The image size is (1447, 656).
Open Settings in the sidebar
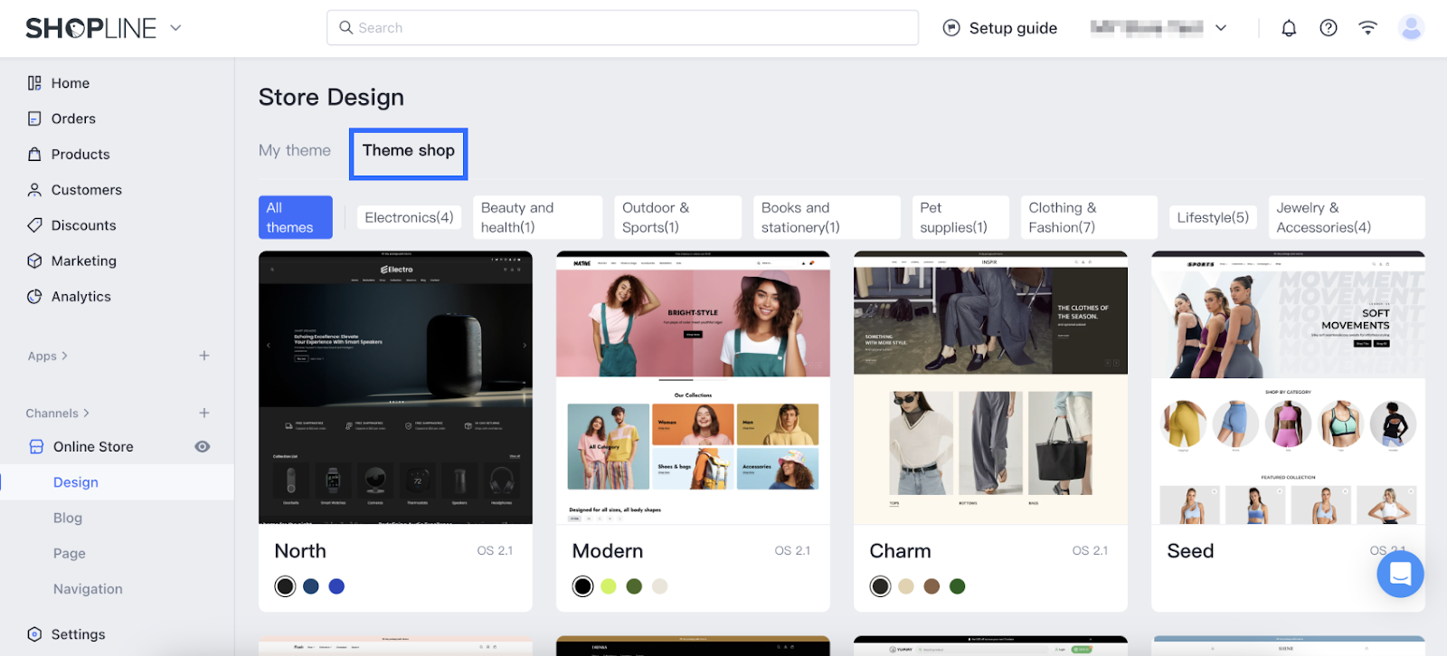point(78,634)
